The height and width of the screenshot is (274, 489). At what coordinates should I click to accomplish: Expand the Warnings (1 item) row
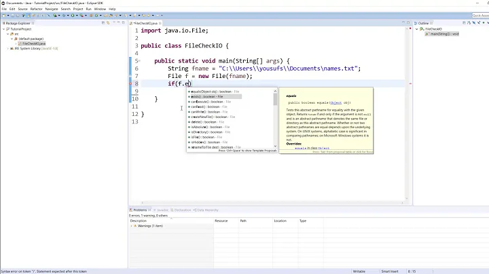[x=131, y=226]
